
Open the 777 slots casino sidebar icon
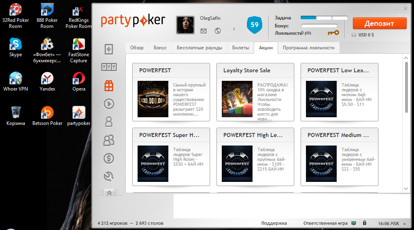109,67
